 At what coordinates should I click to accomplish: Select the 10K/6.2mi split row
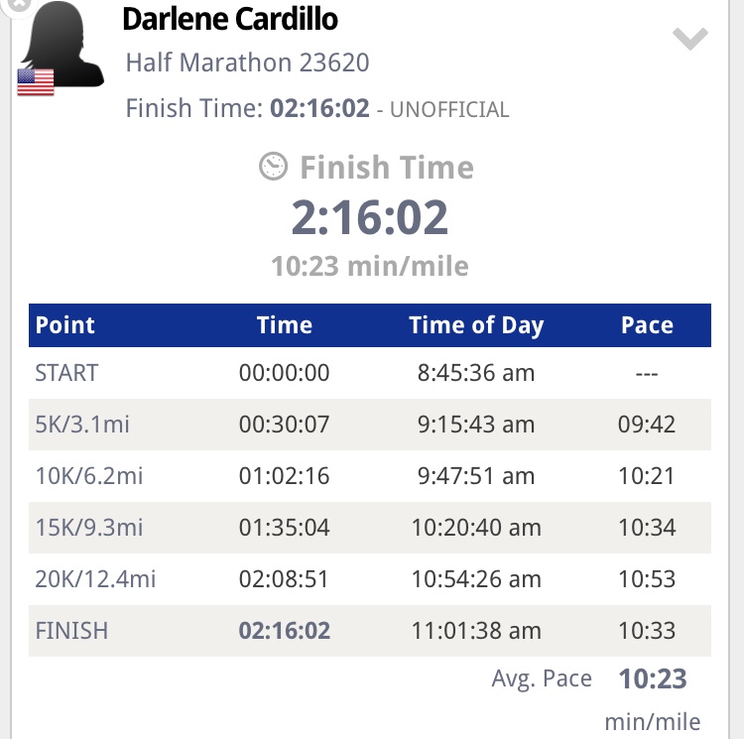369,476
